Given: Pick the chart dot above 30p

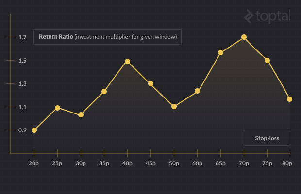Looking at the screenshot, I should pos(81,115).
